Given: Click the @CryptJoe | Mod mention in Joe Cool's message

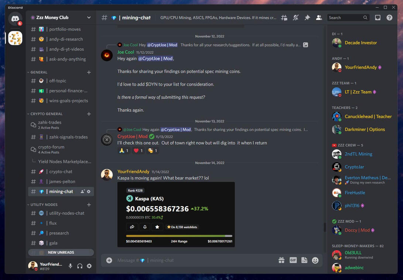Looking at the screenshot, I should click(156, 59).
